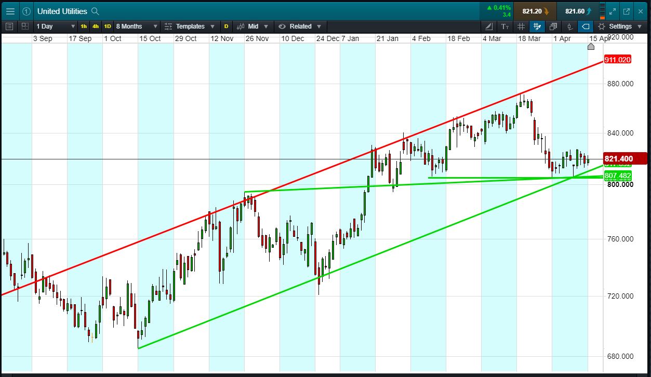Switch to 4h interval shortcut

pos(96,26)
